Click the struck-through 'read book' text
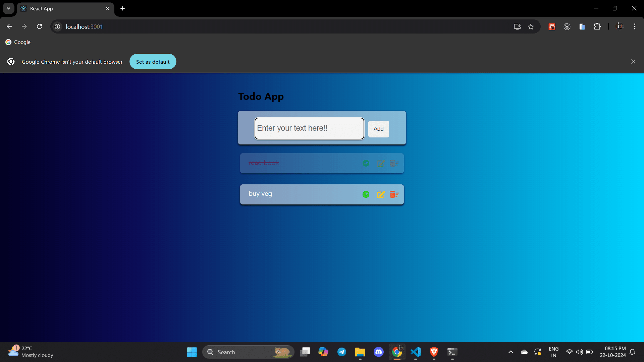 (x=264, y=163)
